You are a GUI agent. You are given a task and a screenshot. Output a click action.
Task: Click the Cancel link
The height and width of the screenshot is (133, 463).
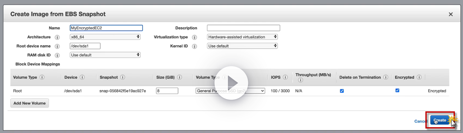pos(421,121)
